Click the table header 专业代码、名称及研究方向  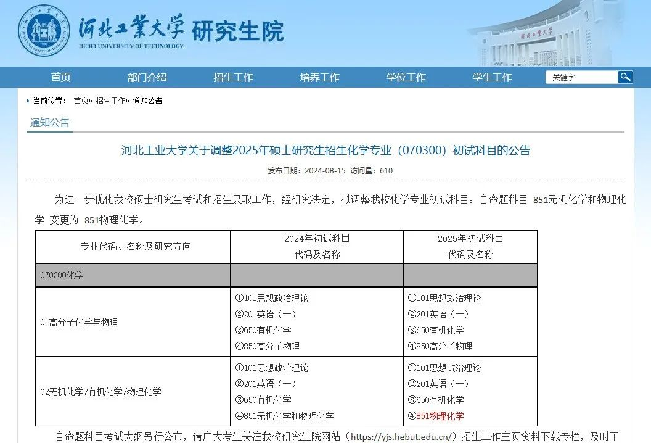click(x=136, y=246)
